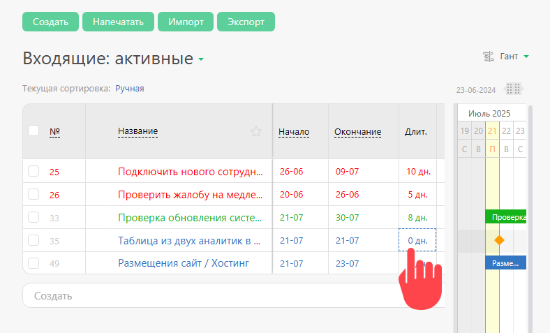Open task Размещения сайт / Хостинг
The height and width of the screenshot is (333, 550).
pyautogui.click(x=184, y=263)
